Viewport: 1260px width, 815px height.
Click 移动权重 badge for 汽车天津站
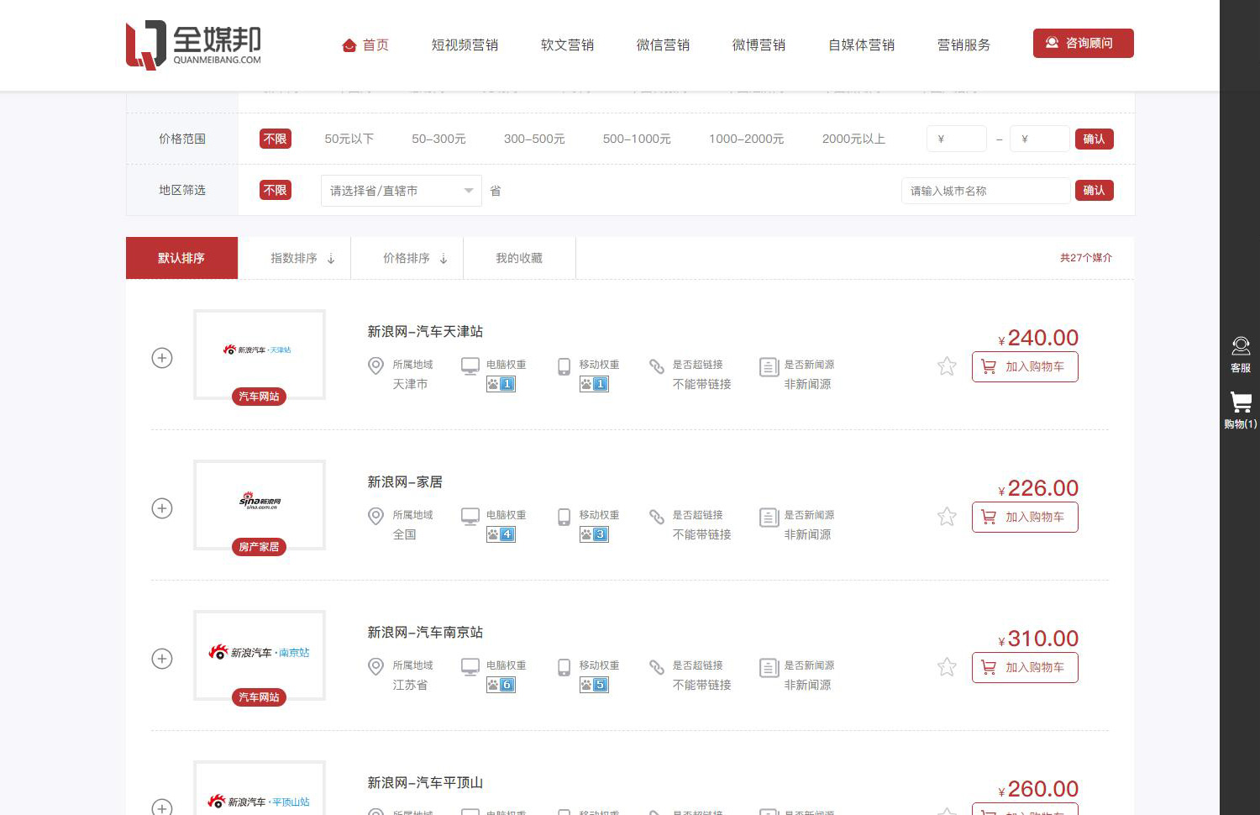(x=594, y=384)
